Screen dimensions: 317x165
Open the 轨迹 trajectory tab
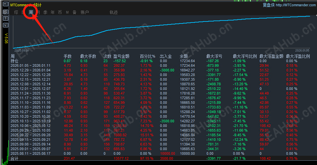(114, 12)
